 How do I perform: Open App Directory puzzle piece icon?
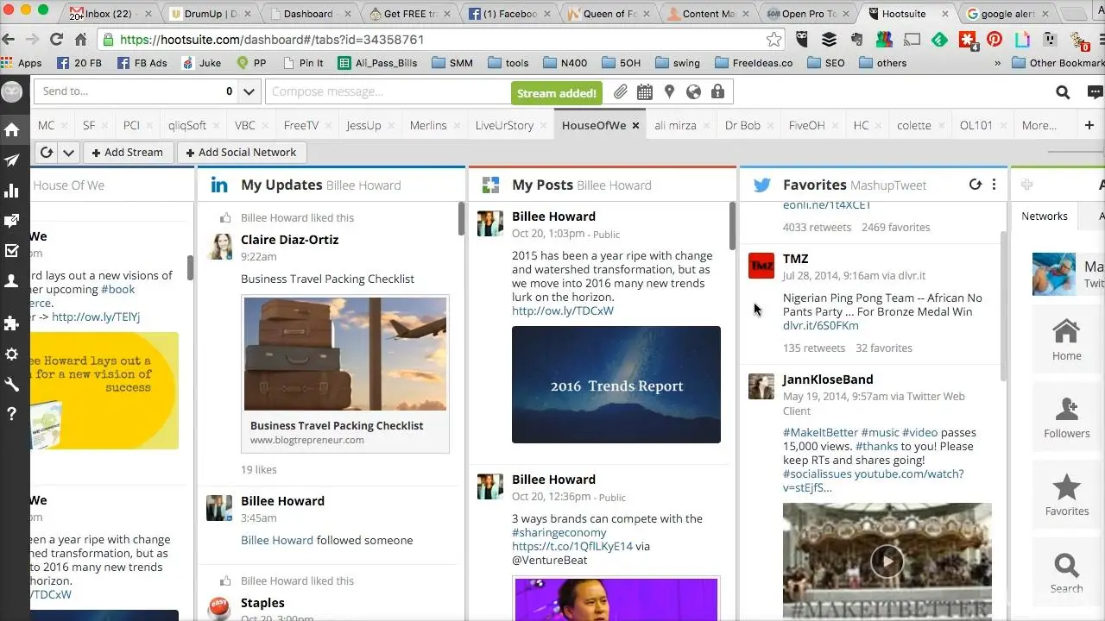(x=12, y=323)
